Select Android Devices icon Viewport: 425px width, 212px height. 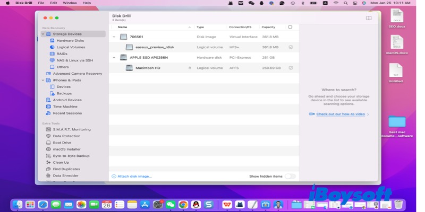[x=48, y=100]
